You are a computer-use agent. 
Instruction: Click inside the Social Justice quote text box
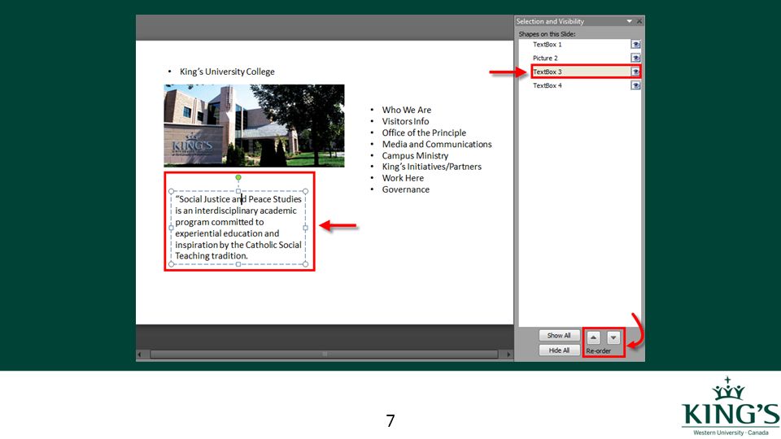tap(238, 228)
